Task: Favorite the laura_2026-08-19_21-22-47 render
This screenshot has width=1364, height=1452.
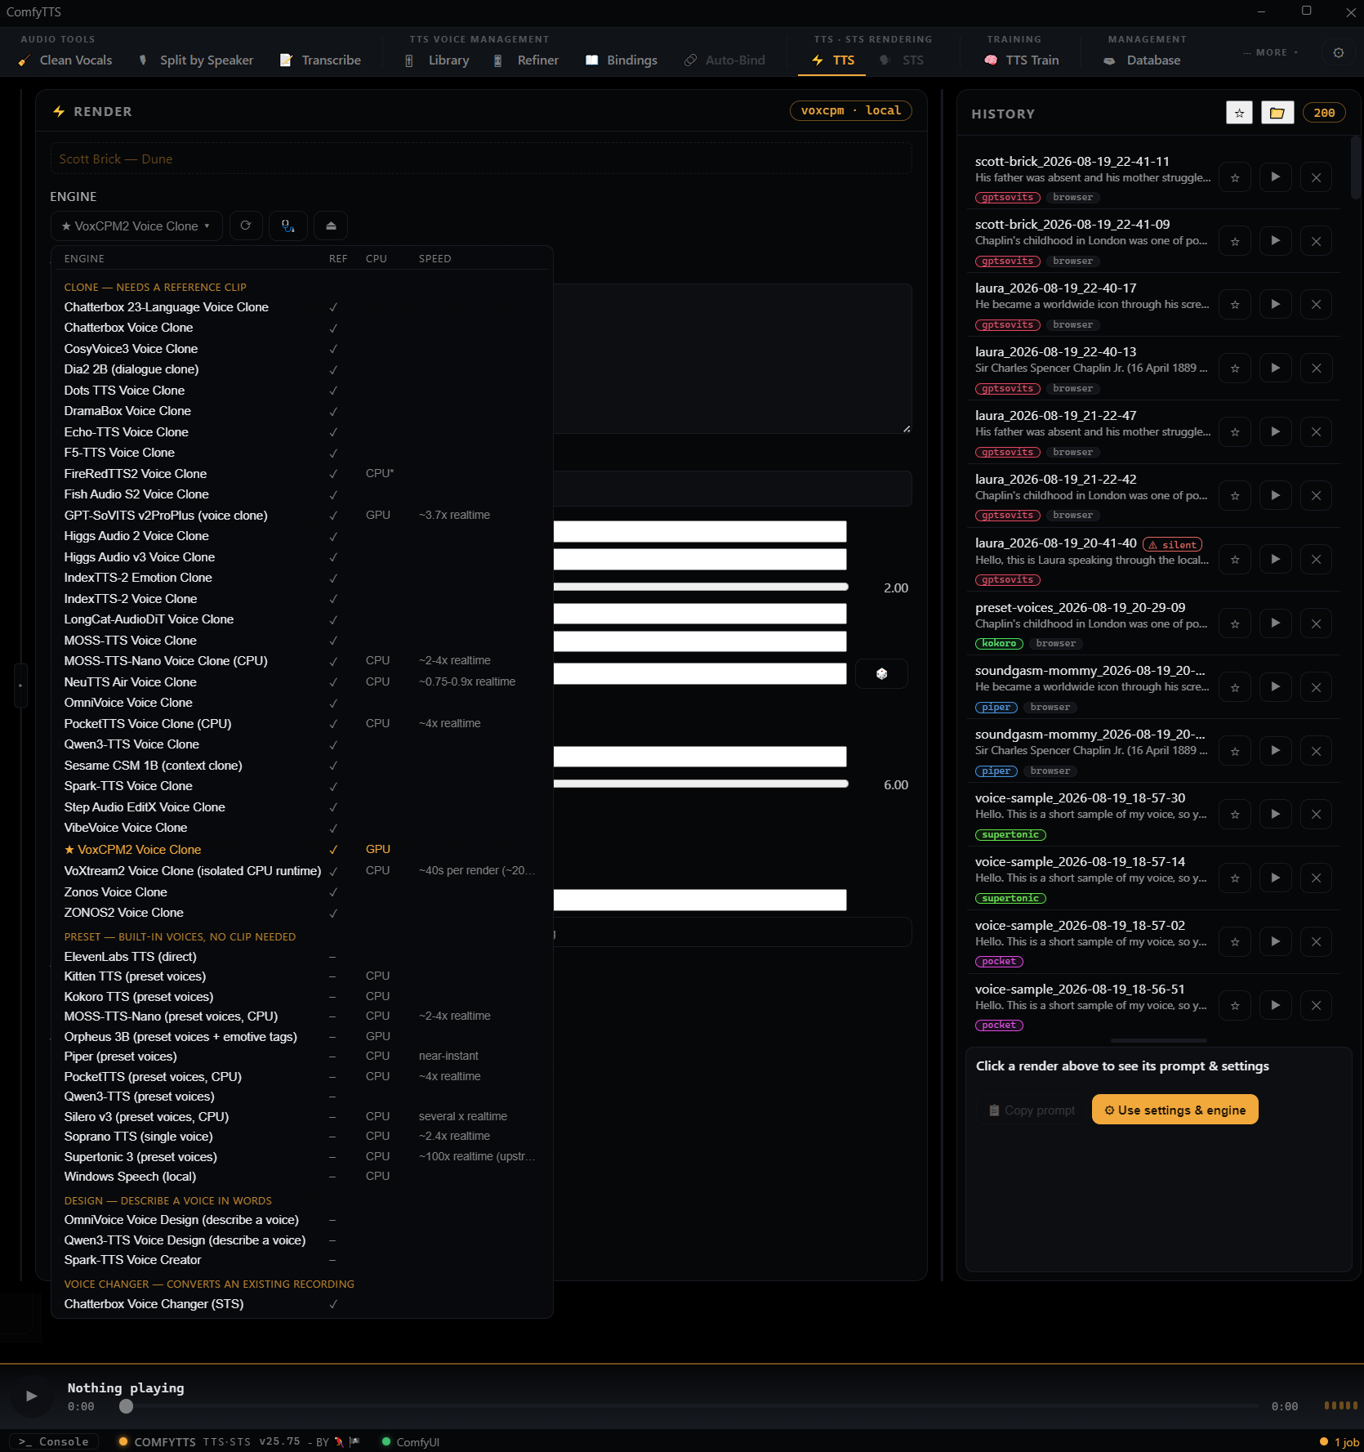Action: [x=1235, y=432]
